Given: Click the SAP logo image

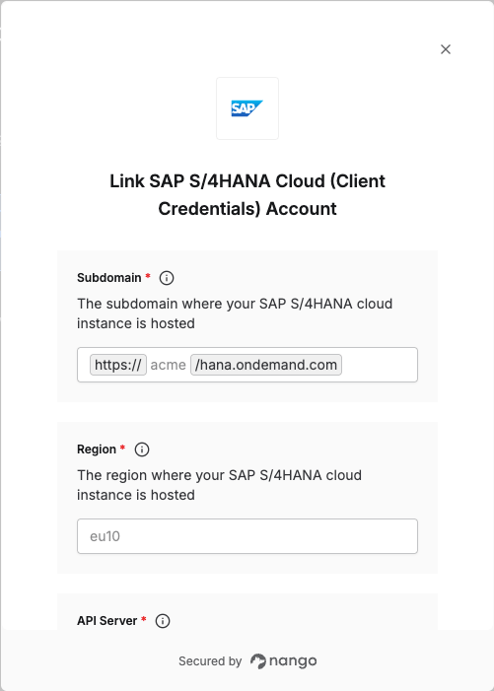Looking at the screenshot, I should [x=247, y=108].
